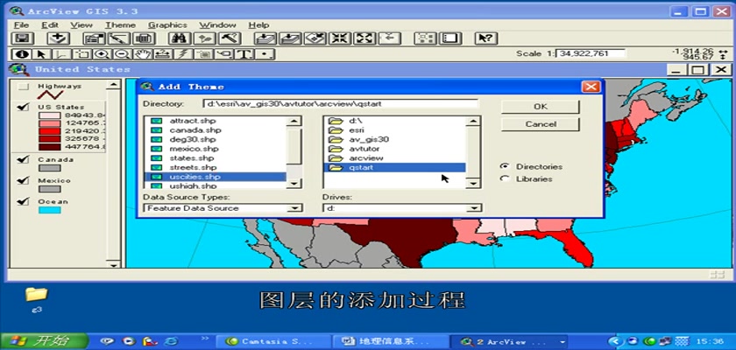Click Cancel in Add Theme dialog
The image size is (736, 350).
[x=541, y=124]
